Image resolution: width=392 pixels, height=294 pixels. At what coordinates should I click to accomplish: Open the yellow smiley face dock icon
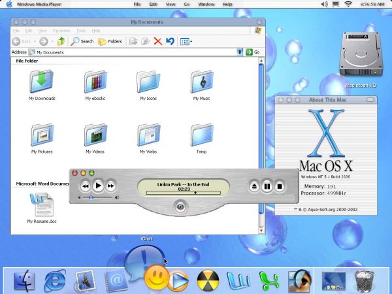point(157,277)
